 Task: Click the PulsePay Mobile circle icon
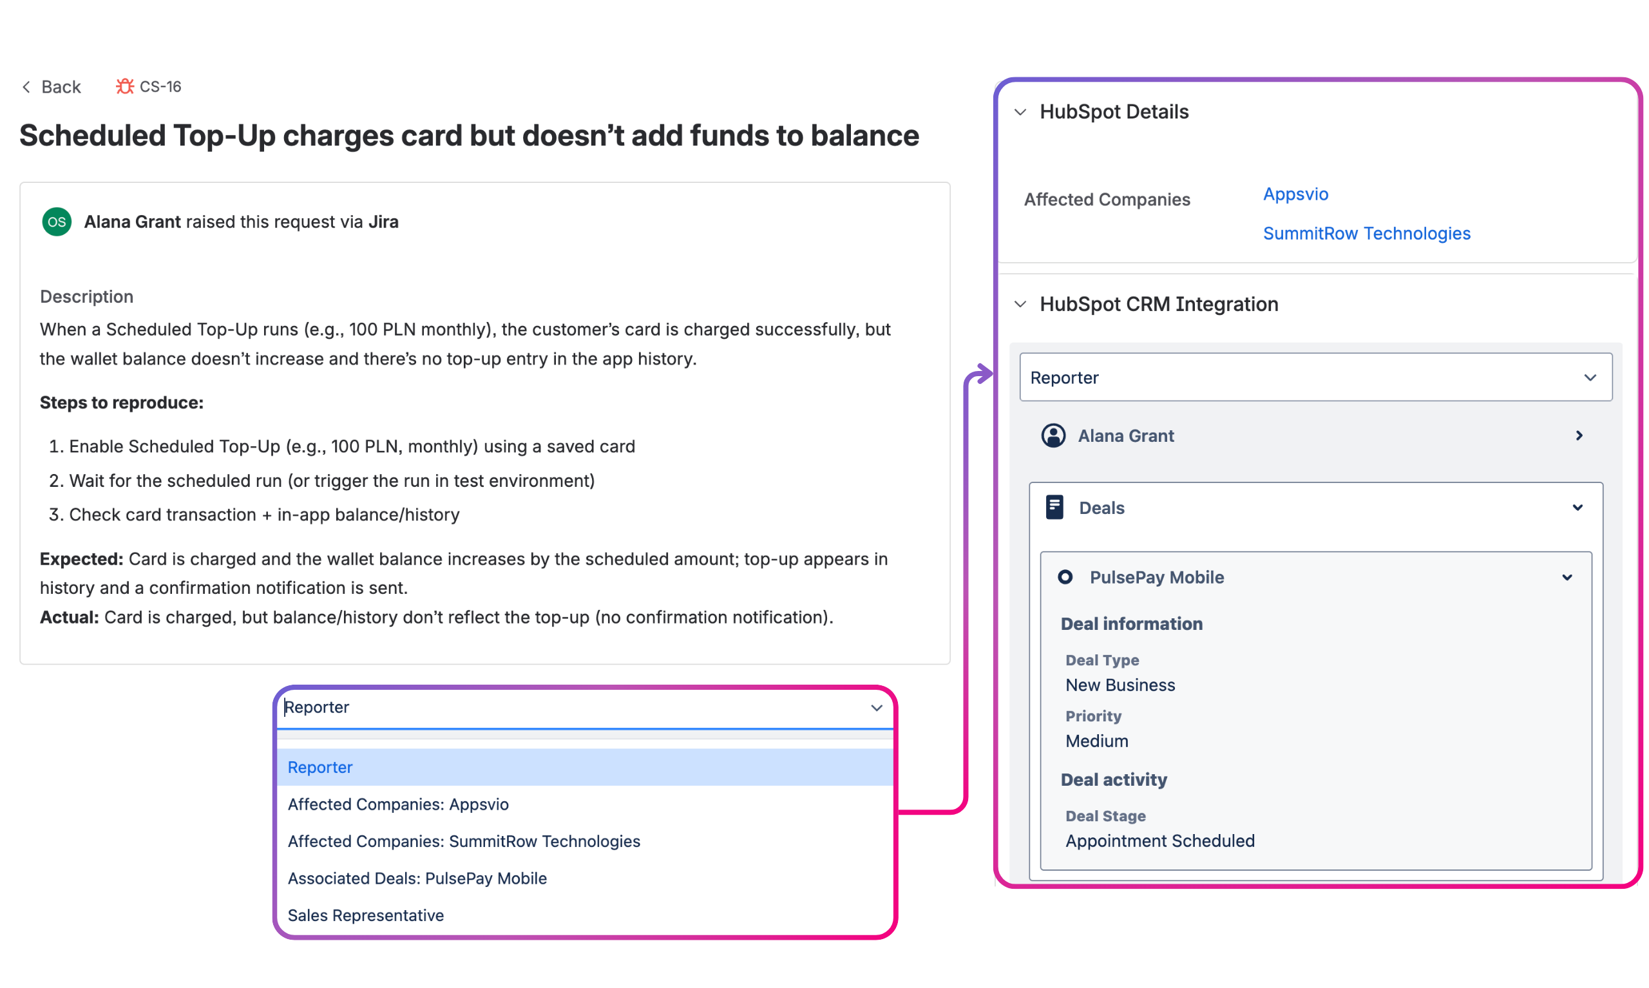coord(1065,576)
